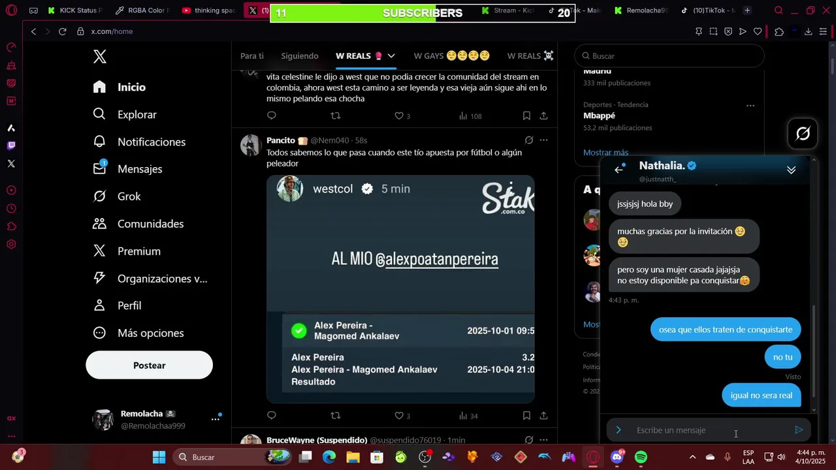Switch to thinking space YouTube tab
The height and width of the screenshot is (470, 836).
click(209, 10)
